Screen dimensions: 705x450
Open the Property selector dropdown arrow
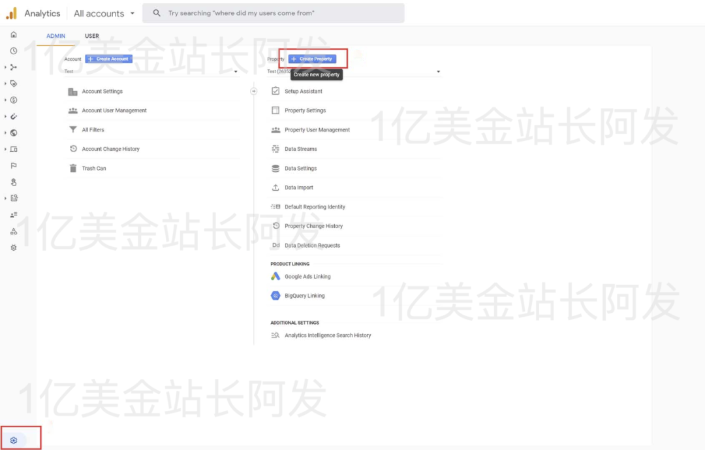click(x=439, y=72)
